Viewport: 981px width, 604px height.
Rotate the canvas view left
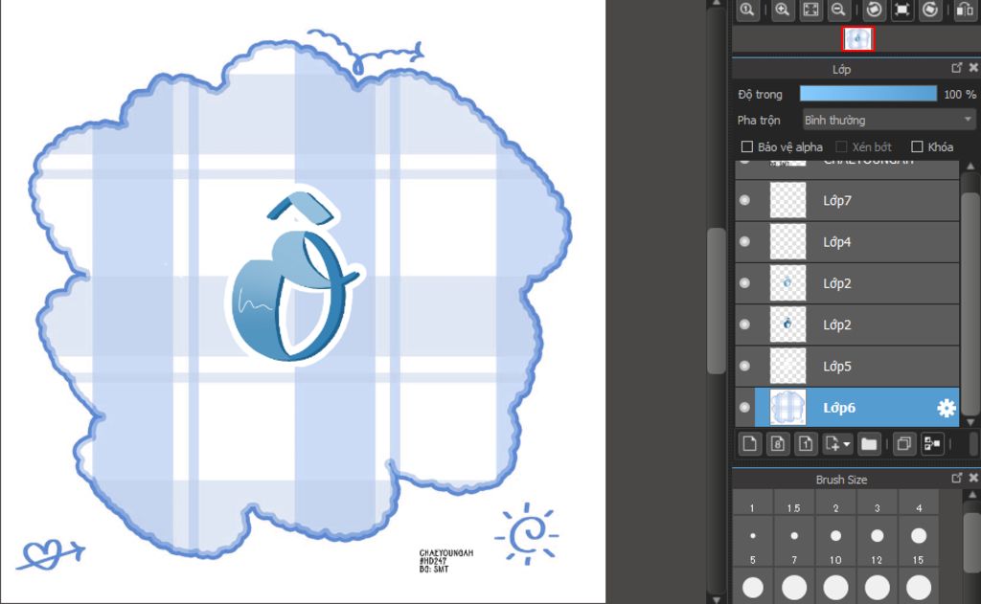(x=874, y=10)
